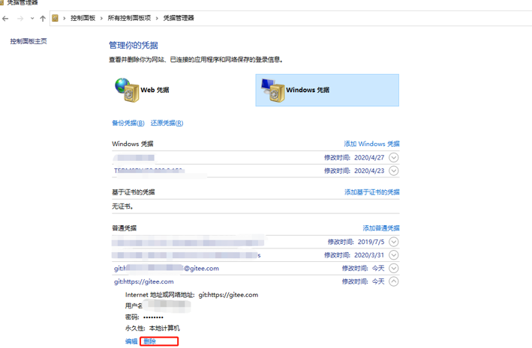Click 修改时间: 2019/7/5 text

click(x=356, y=242)
